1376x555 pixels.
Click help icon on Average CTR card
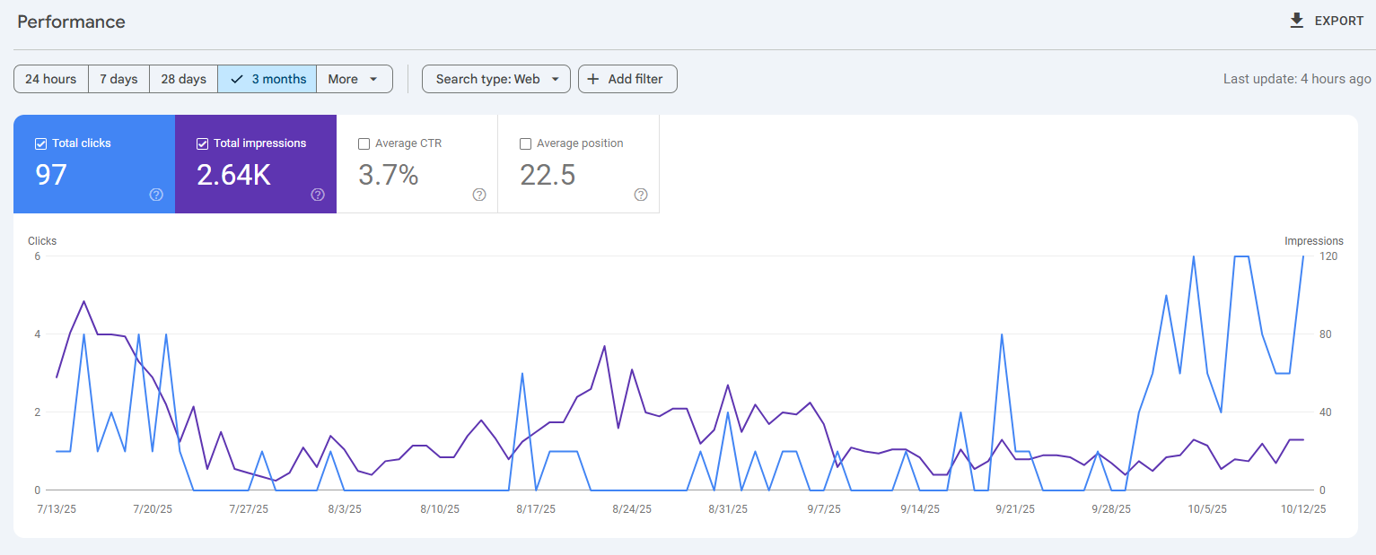[x=479, y=195]
